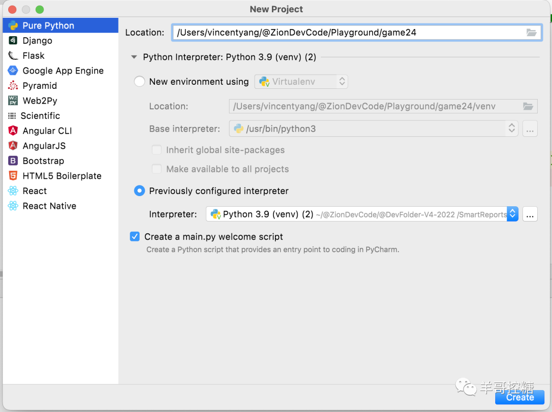This screenshot has height=412, width=552.
Task: Click the "Python Interpreter: Python 3.9 (venv) (2)" heading
Action: [229, 57]
